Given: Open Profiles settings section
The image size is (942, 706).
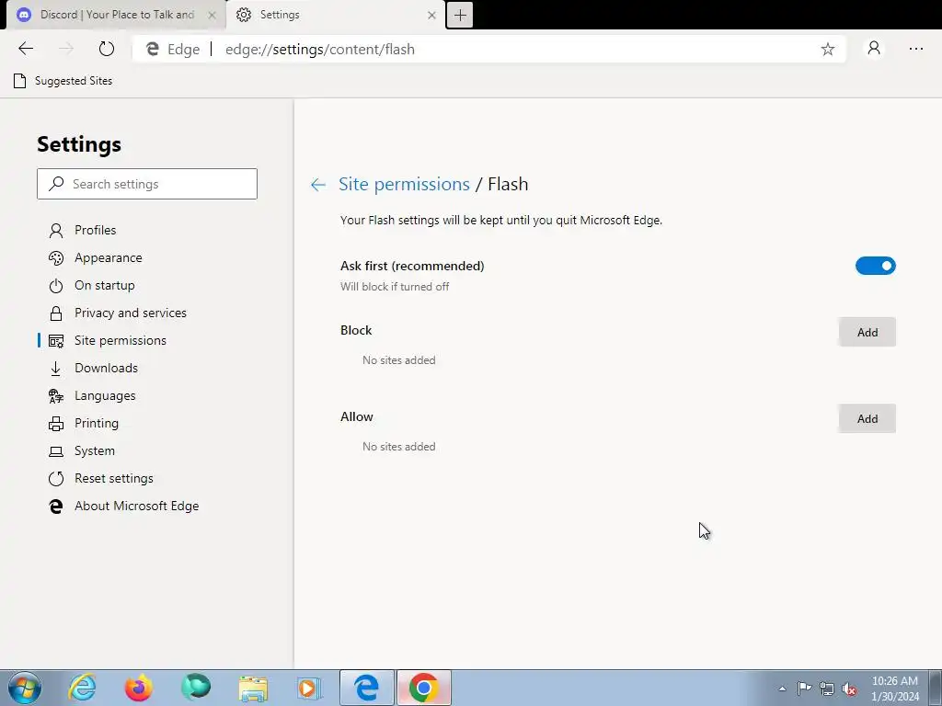Looking at the screenshot, I should 95,230.
